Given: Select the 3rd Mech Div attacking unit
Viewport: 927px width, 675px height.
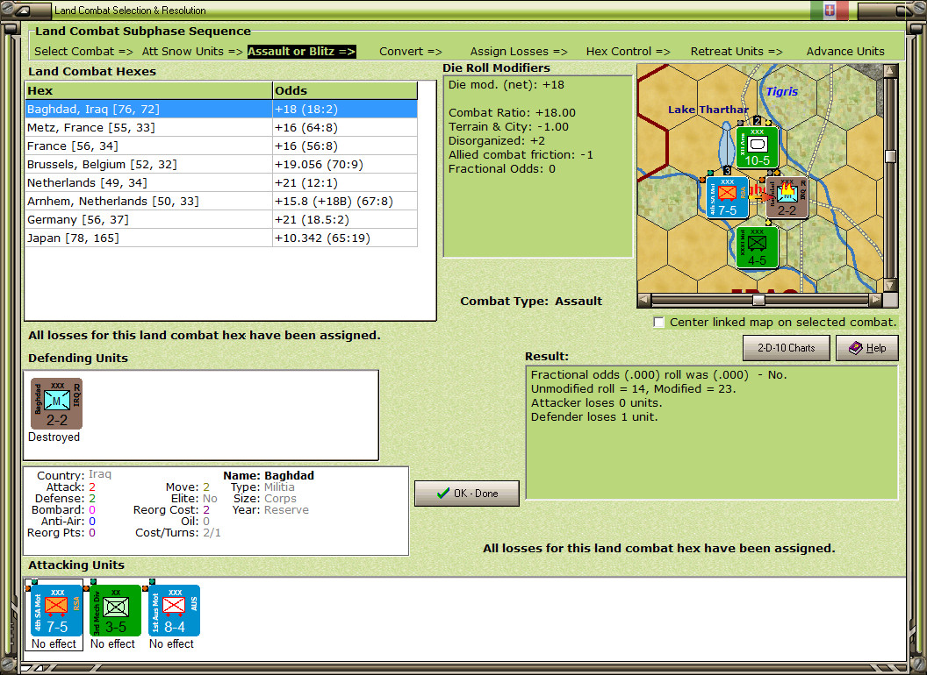Looking at the screenshot, I should pyautogui.click(x=116, y=611).
